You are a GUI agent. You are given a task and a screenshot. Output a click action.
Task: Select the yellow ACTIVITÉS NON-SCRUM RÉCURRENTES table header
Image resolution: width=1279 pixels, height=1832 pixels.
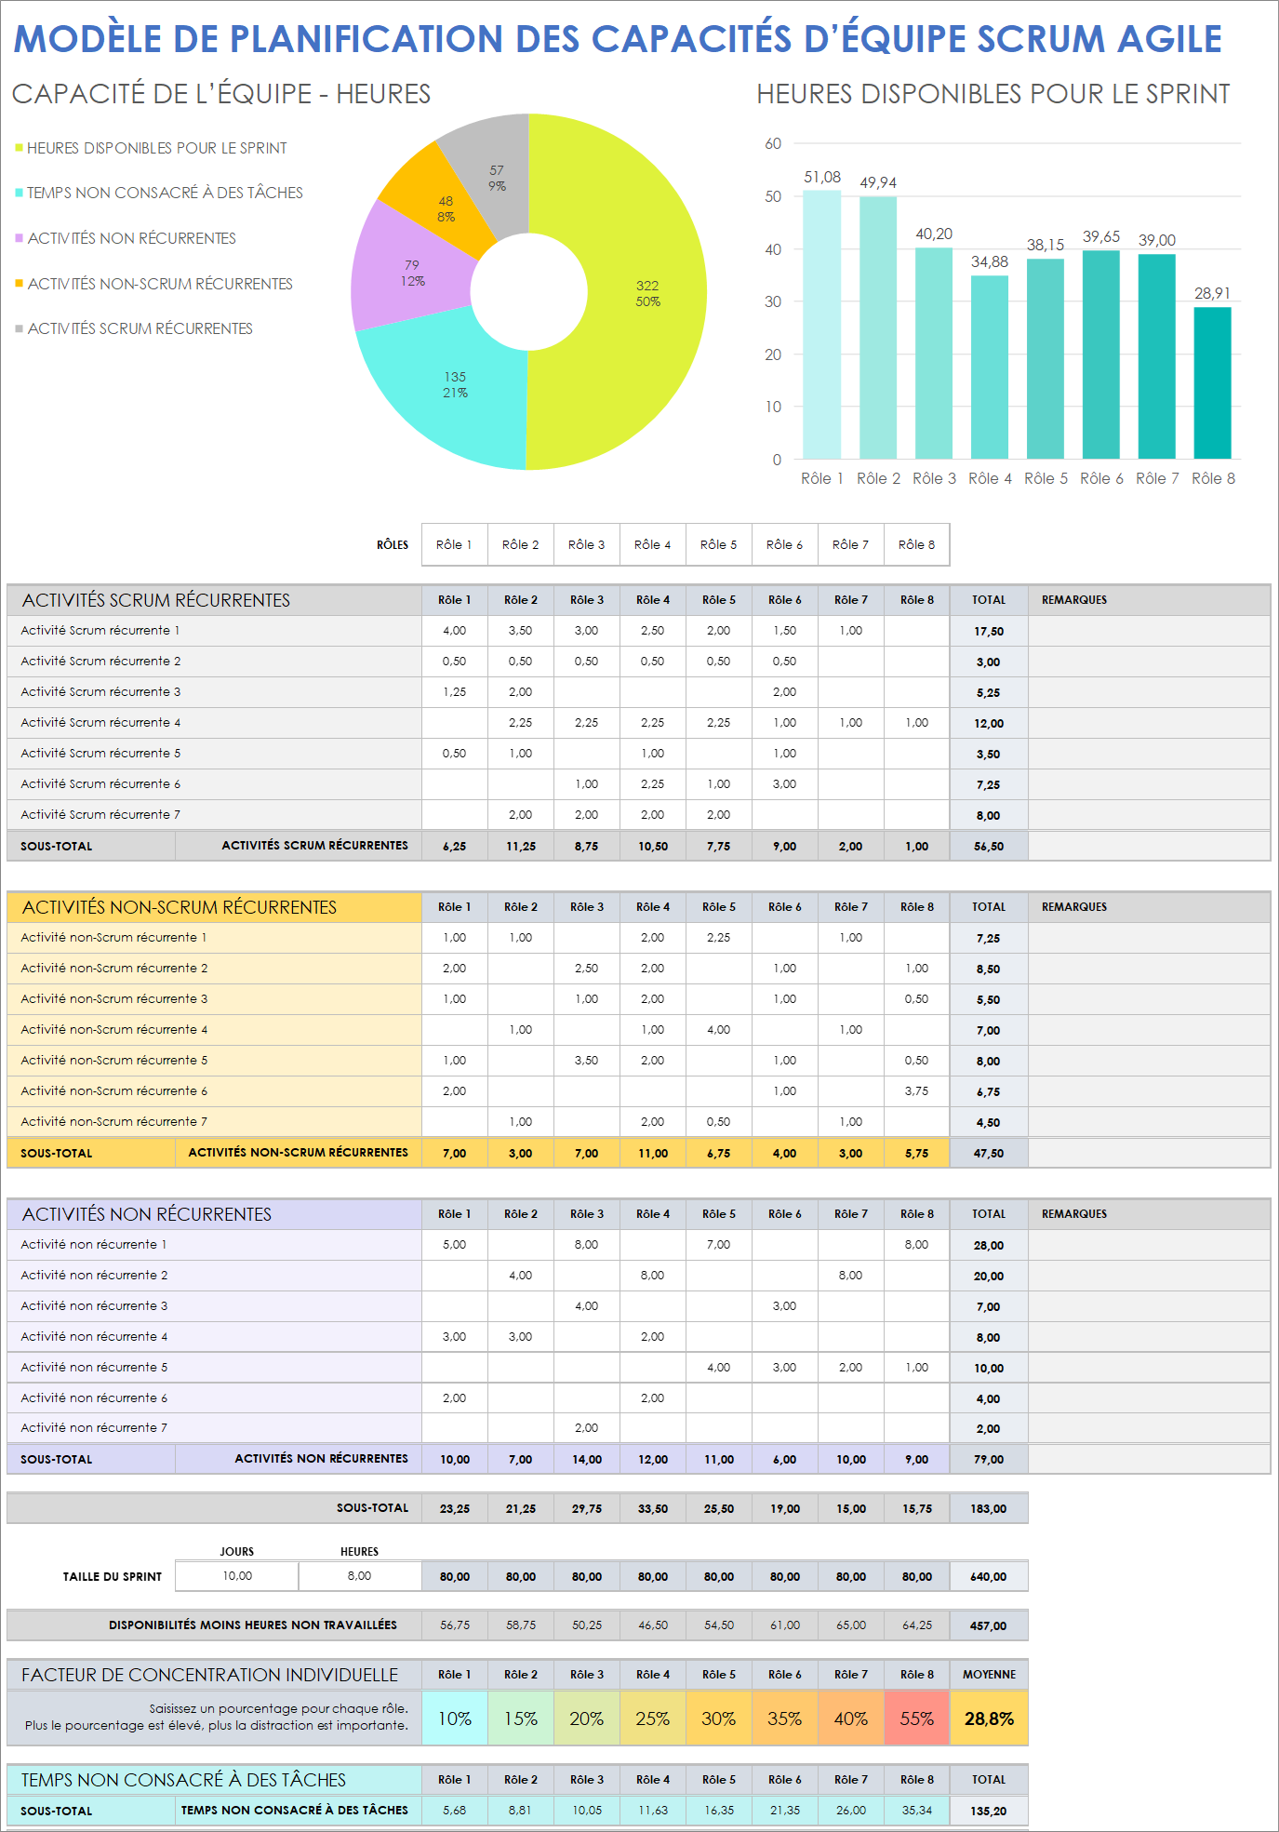click(214, 907)
